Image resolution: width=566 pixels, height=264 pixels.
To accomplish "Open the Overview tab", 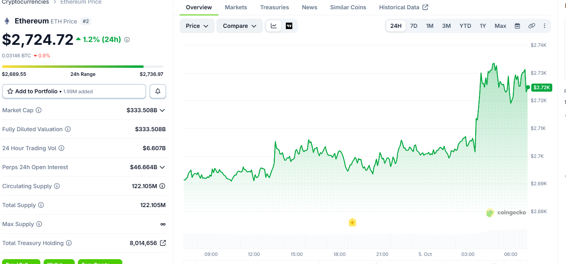I will pos(199,7).
